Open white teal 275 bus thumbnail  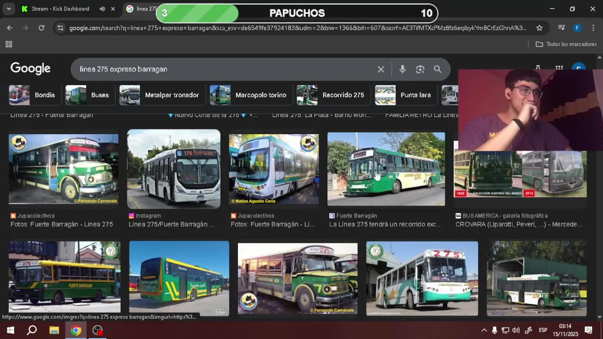(422, 278)
